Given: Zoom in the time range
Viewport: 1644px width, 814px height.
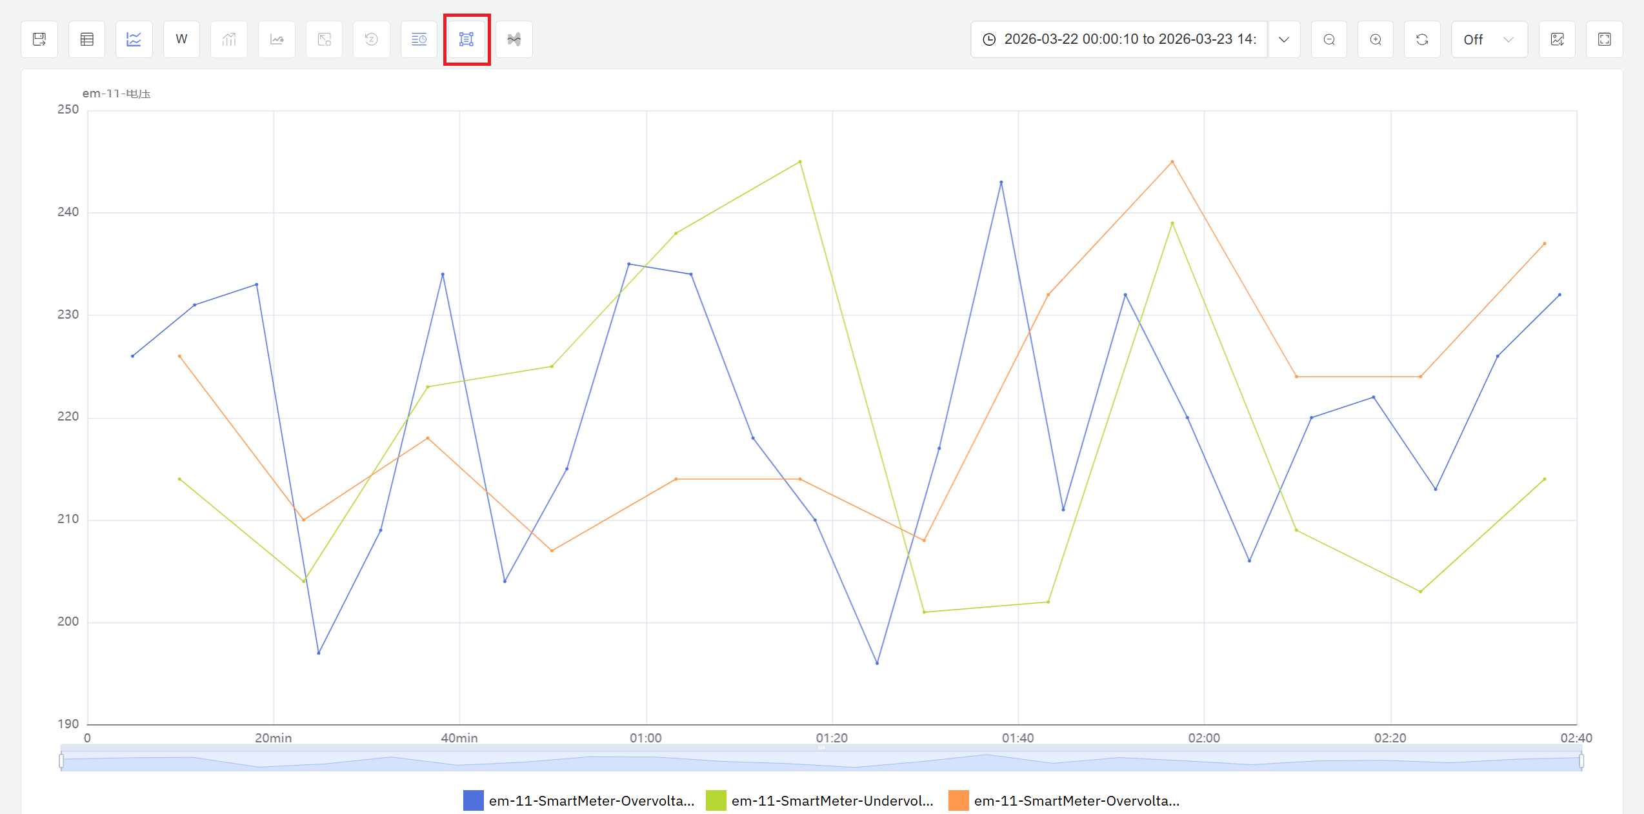Looking at the screenshot, I should coord(1376,39).
